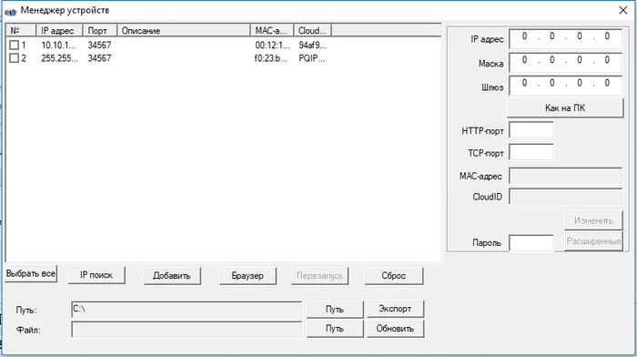Focus the Шлюз address field
This screenshot has width=637, height=357.
pyautogui.click(x=565, y=86)
